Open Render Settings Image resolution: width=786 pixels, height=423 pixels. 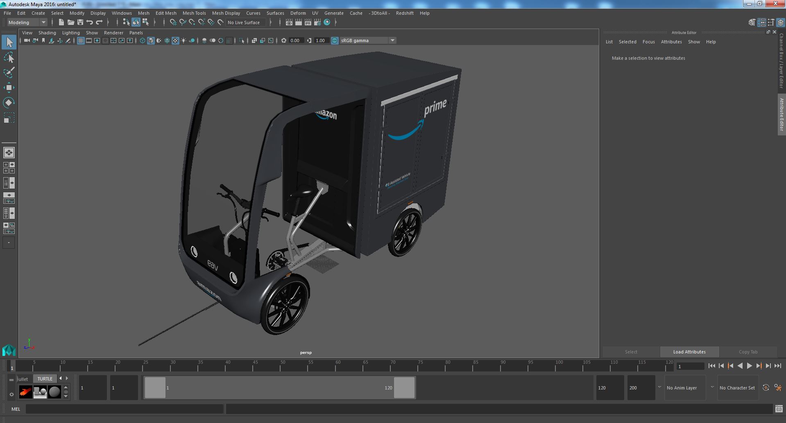tap(317, 22)
